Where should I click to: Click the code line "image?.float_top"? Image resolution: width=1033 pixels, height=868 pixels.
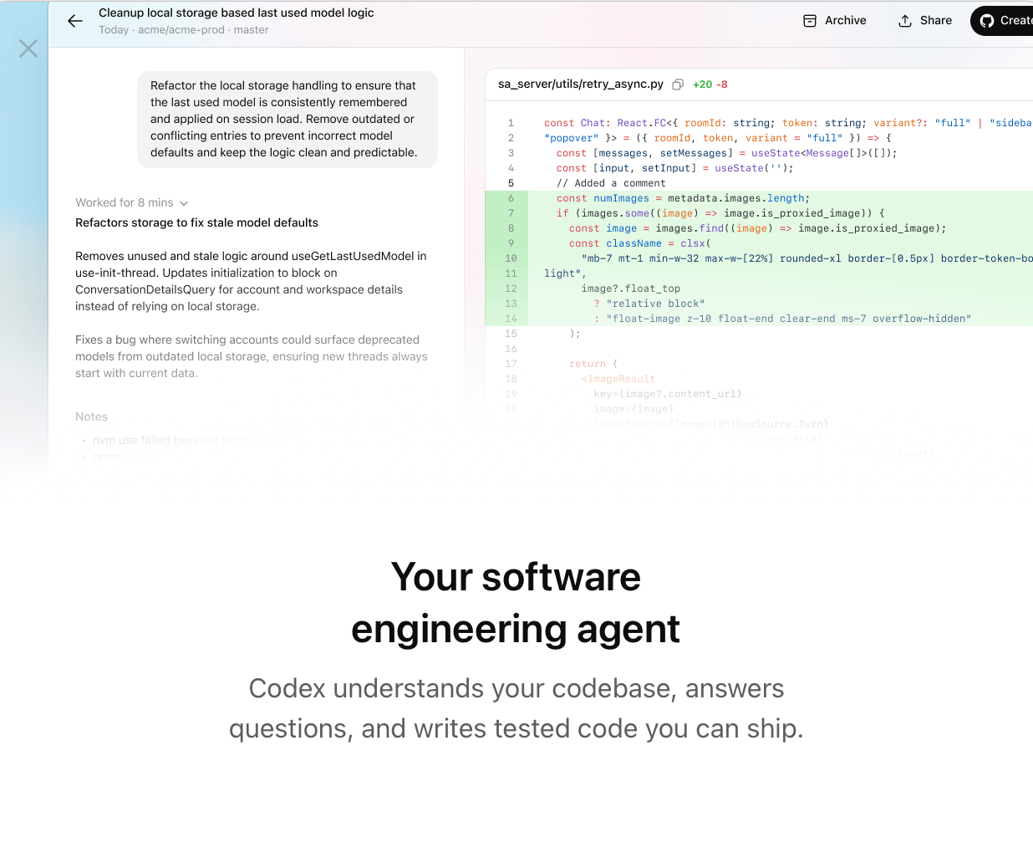pos(631,288)
